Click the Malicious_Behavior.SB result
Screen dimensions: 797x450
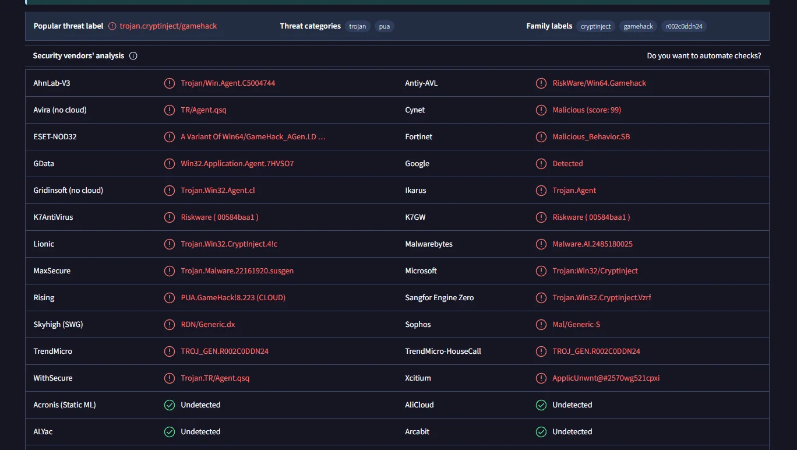pos(591,137)
